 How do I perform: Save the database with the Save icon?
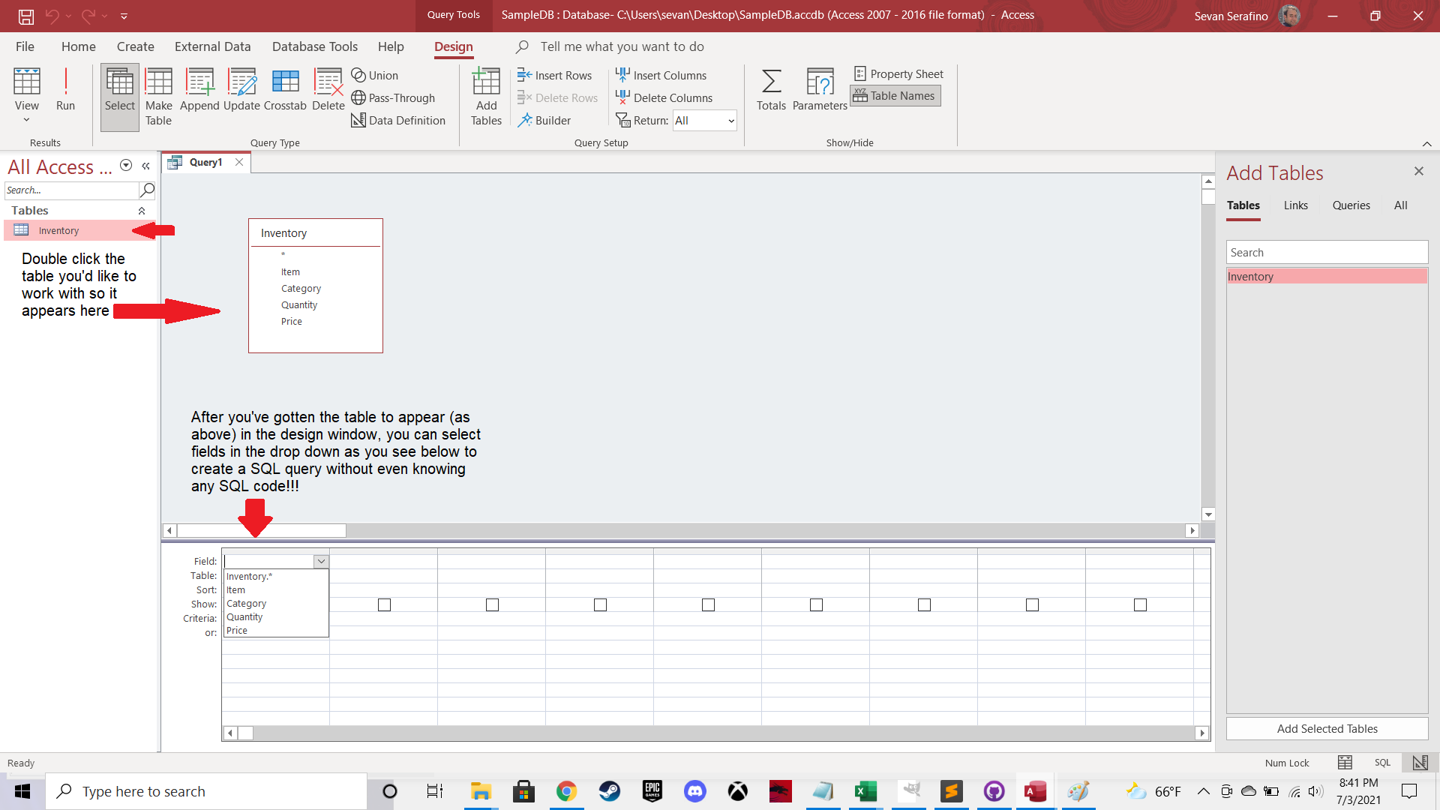26,16
